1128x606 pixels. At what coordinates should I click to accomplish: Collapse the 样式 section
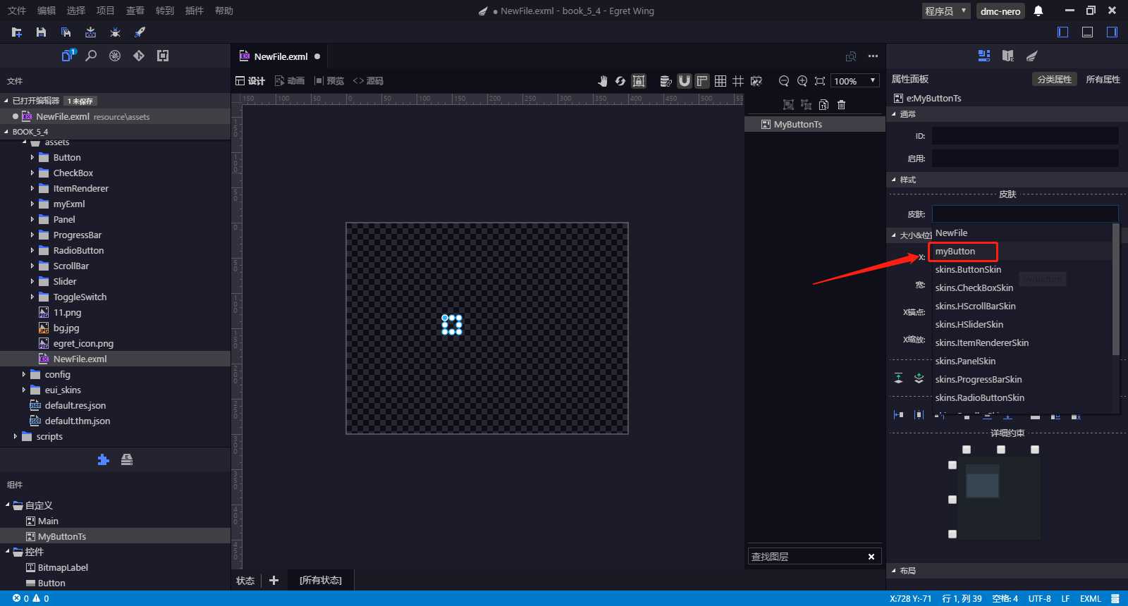(894, 180)
